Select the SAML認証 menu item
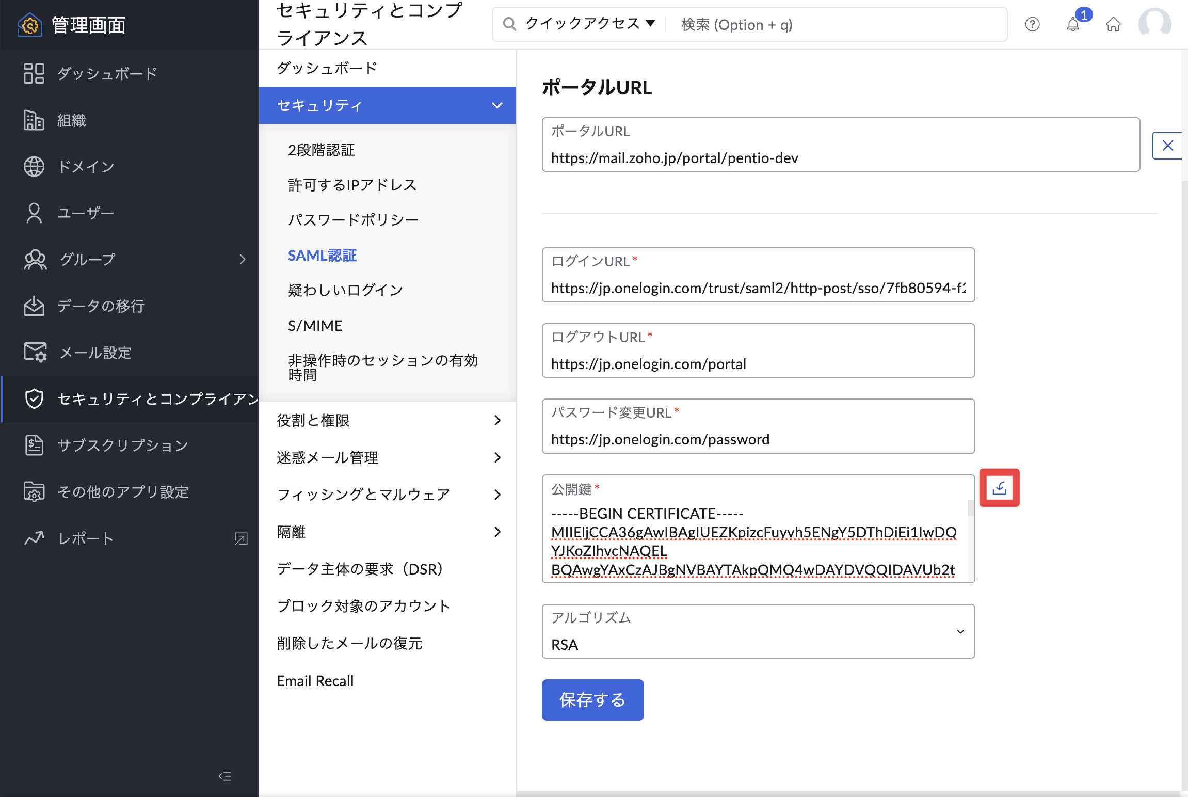 (x=323, y=256)
